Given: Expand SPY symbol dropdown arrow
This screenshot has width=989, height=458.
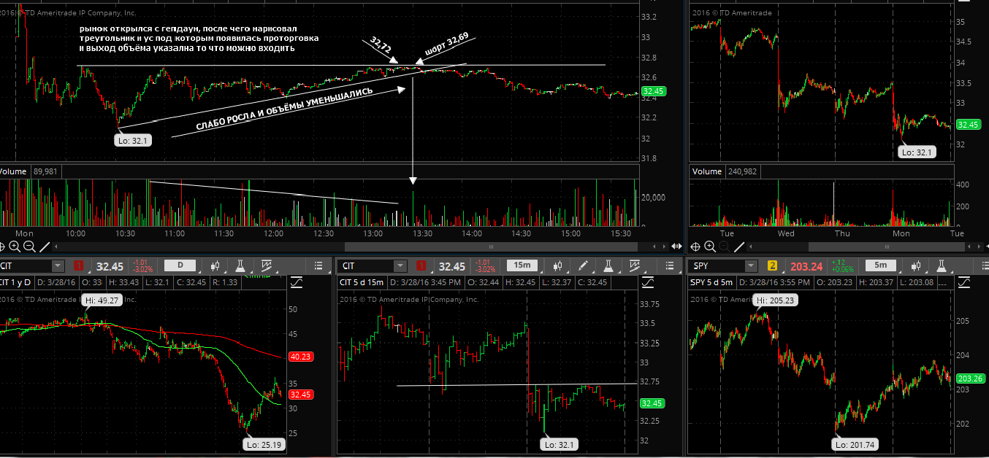Looking at the screenshot, I should (751, 266).
